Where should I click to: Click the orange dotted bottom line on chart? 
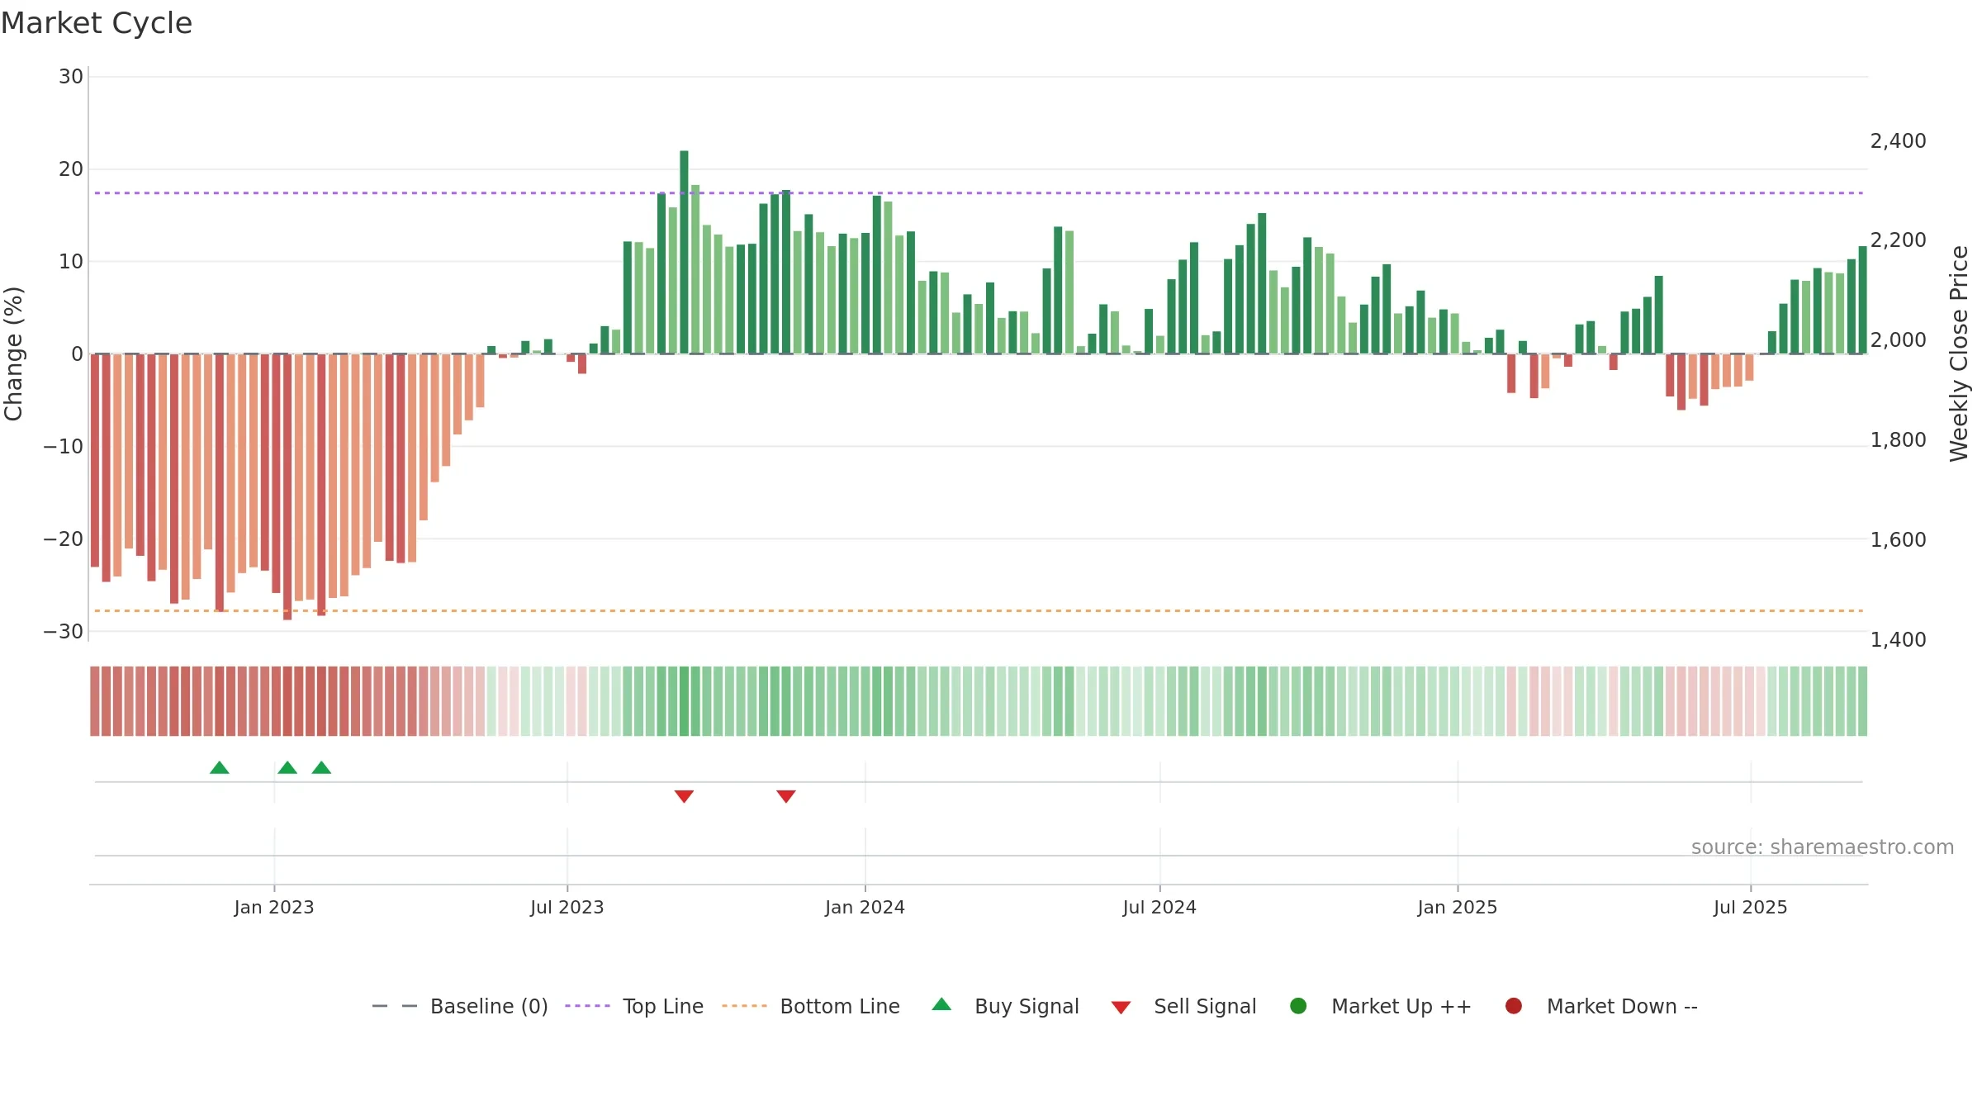[979, 610]
